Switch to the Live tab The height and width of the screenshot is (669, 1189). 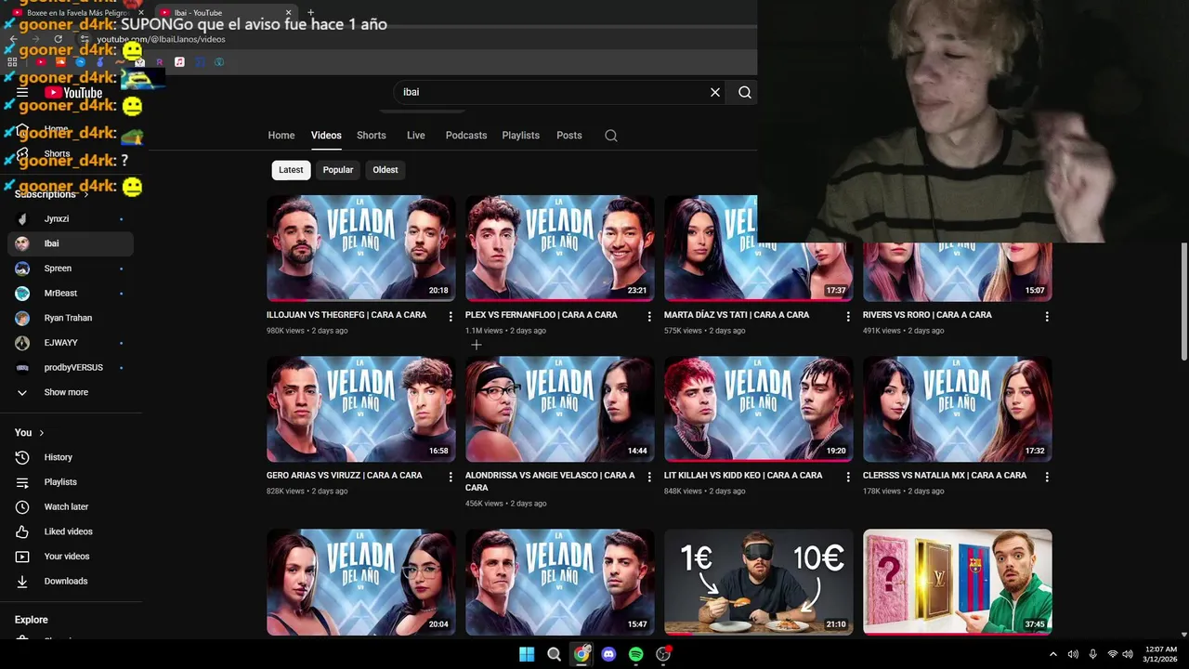point(416,136)
